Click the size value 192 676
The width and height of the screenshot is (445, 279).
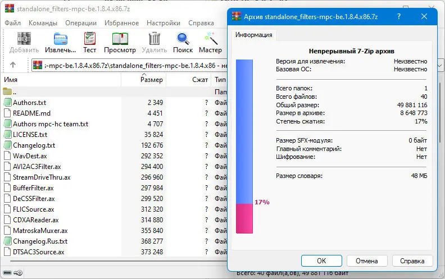click(x=152, y=145)
